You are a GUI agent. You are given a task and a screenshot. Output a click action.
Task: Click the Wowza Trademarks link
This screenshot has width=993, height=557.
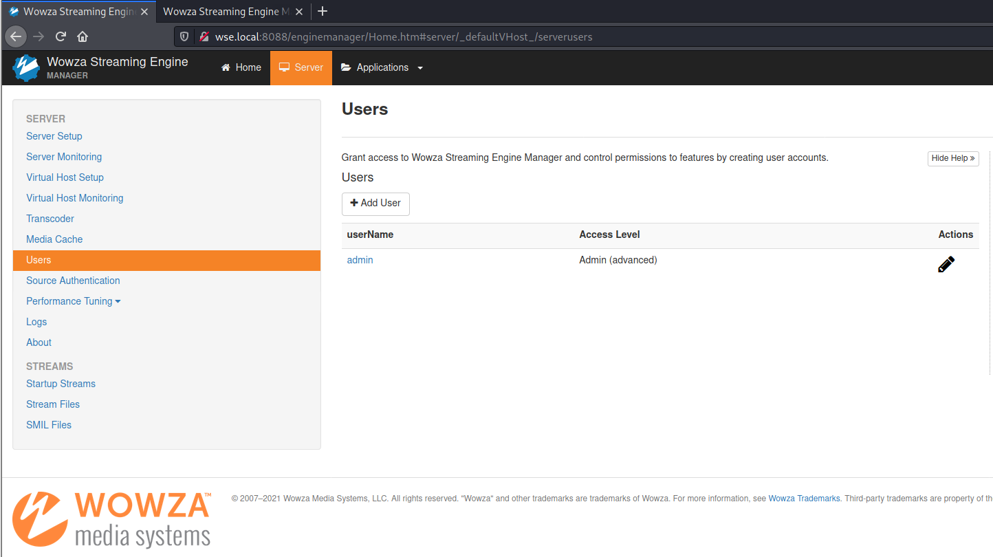coord(804,499)
